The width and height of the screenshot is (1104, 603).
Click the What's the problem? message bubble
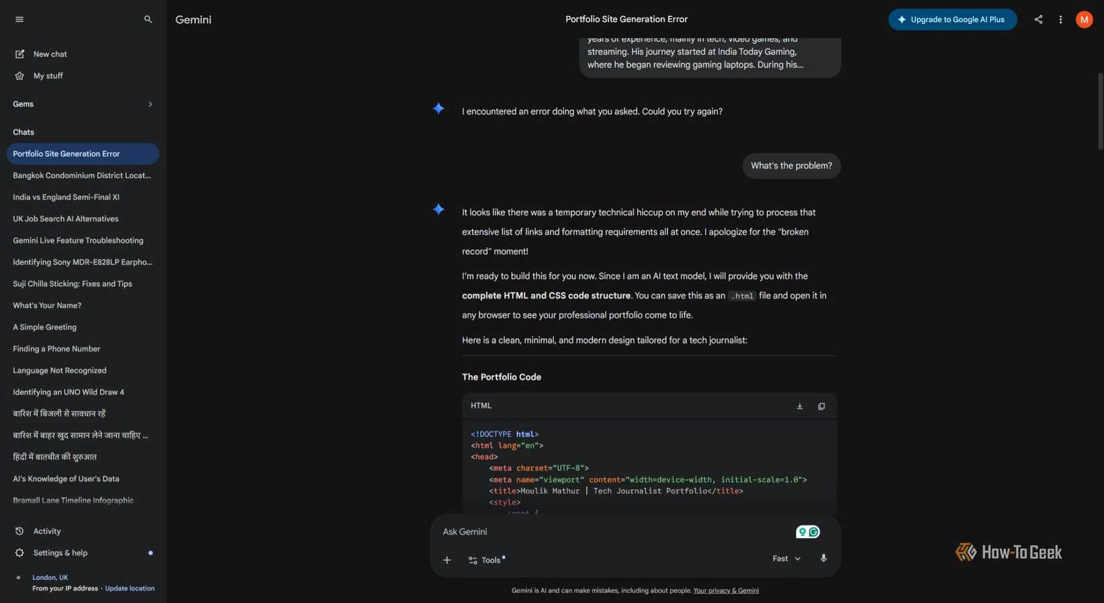[792, 166]
